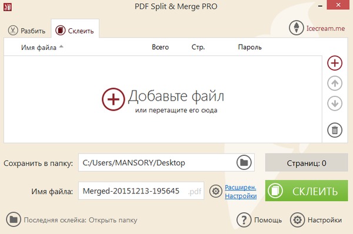Move file up with the arrow icon
This screenshot has width=353, height=234.
[x=335, y=83]
